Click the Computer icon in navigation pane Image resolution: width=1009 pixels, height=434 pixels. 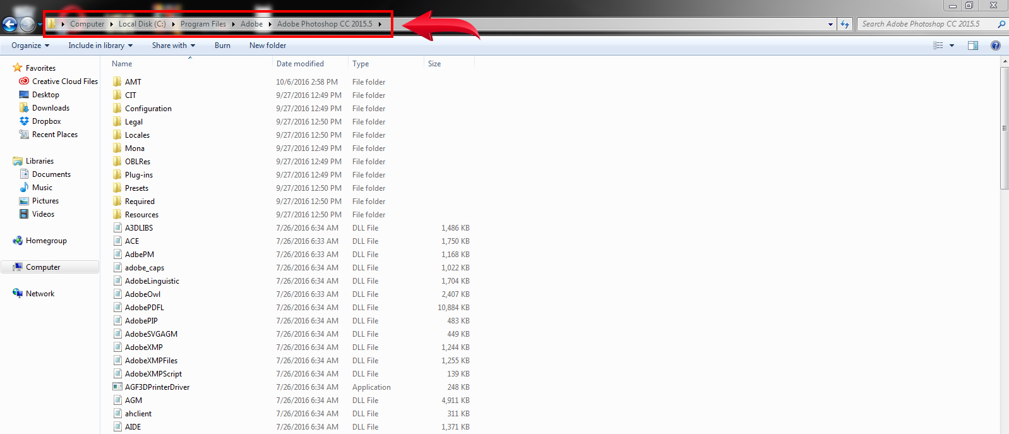18,267
